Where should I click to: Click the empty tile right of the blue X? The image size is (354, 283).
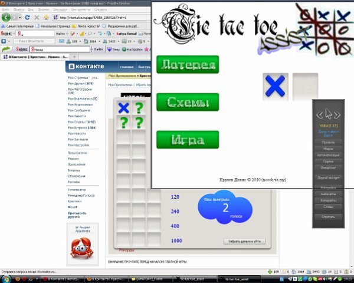[x=305, y=86]
